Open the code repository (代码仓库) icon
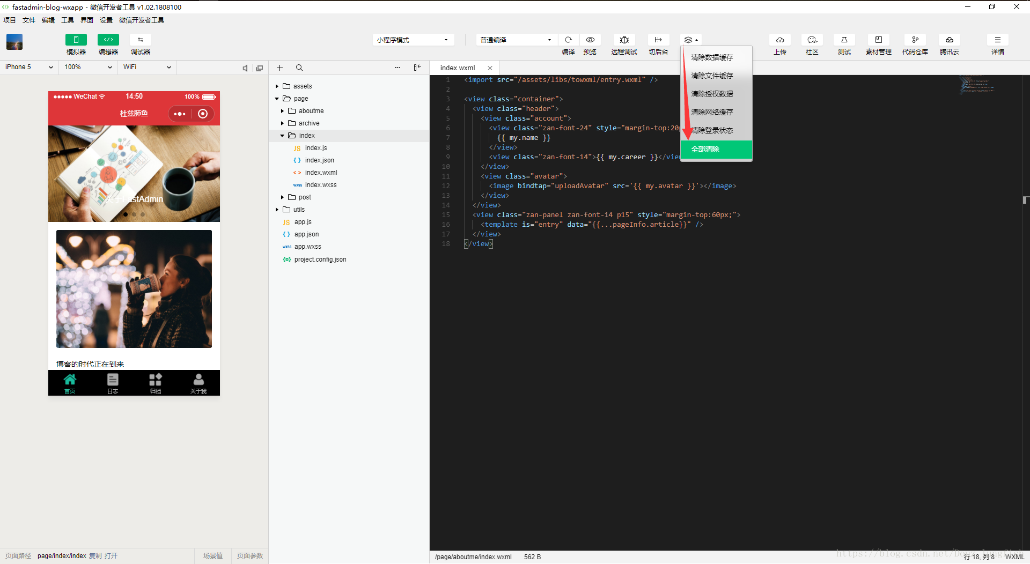 pos(915,40)
